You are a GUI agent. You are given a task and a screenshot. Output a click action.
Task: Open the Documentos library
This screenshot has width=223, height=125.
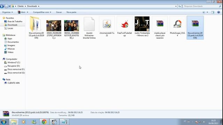(x=13, y=42)
